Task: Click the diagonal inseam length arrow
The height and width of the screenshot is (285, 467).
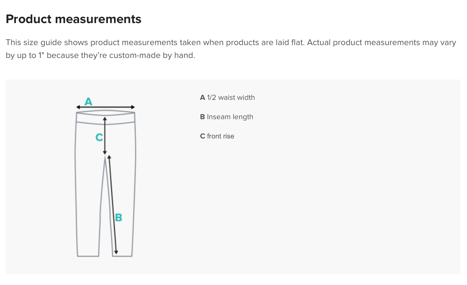Action: pos(112,204)
